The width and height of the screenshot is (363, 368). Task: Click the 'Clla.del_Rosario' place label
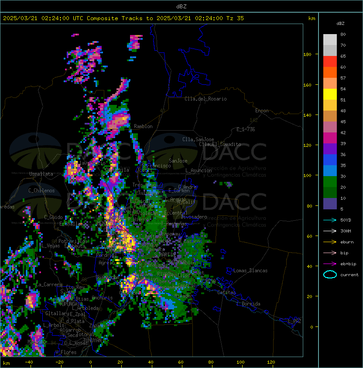click(205, 99)
